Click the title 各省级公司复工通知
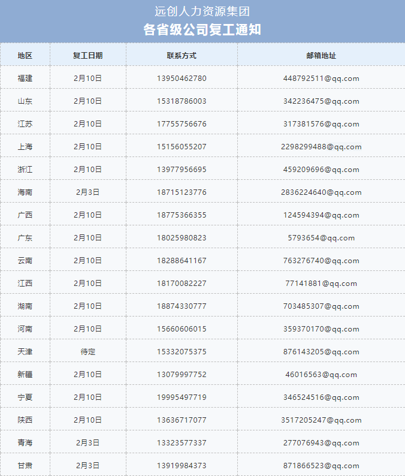 (202, 30)
